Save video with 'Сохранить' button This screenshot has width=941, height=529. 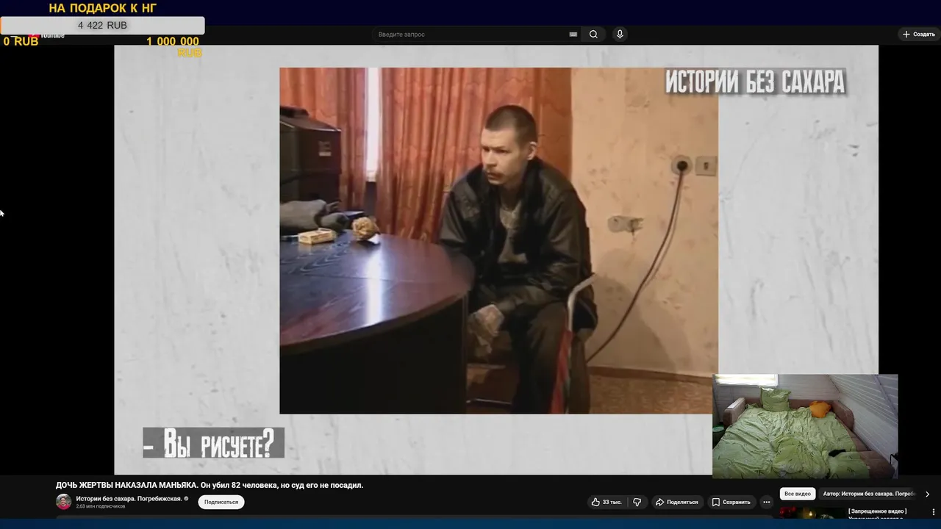click(x=731, y=502)
